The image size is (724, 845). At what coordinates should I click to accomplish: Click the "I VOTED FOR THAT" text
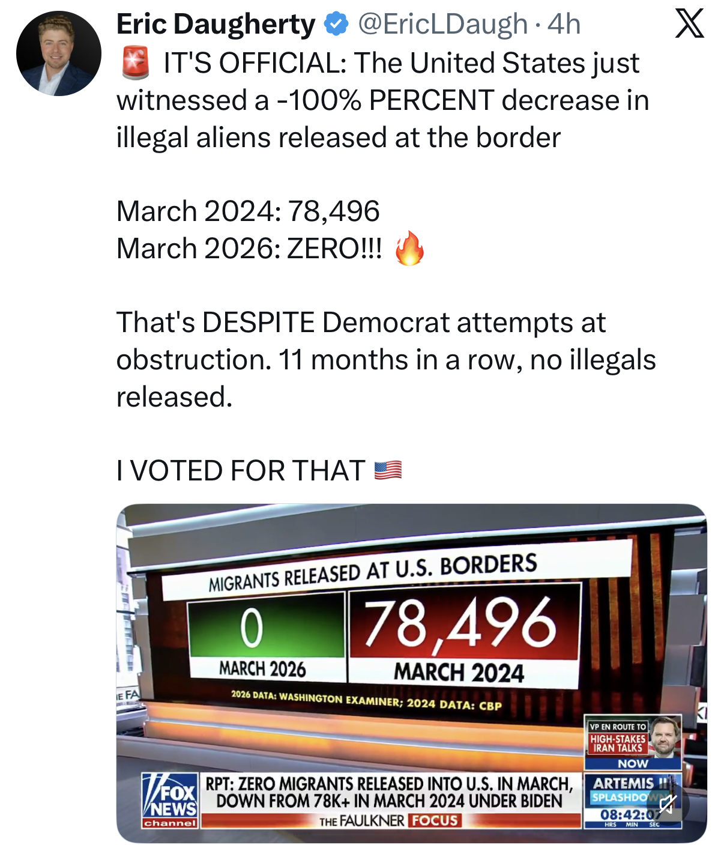click(x=241, y=470)
